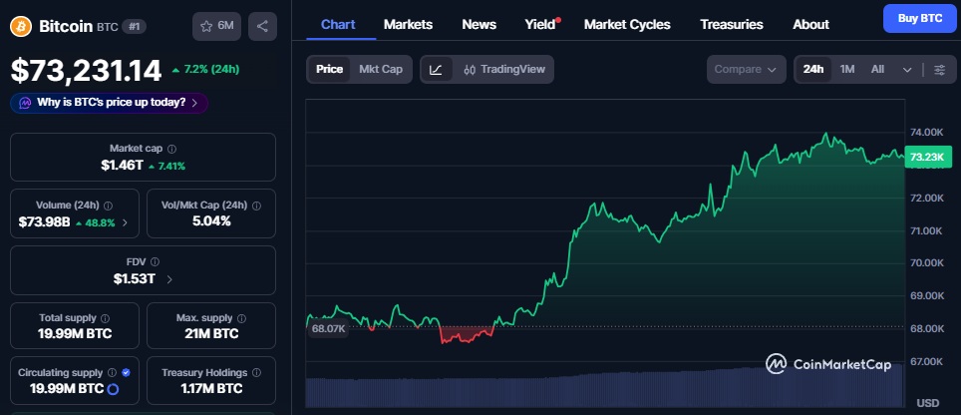Switch to Market Cycles tab
The image size is (961, 415).
point(627,24)
